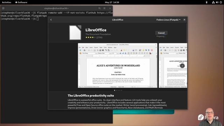Screen dimensions: 224x126
Task: Click the terminal search icon
Action: point(99,8)
